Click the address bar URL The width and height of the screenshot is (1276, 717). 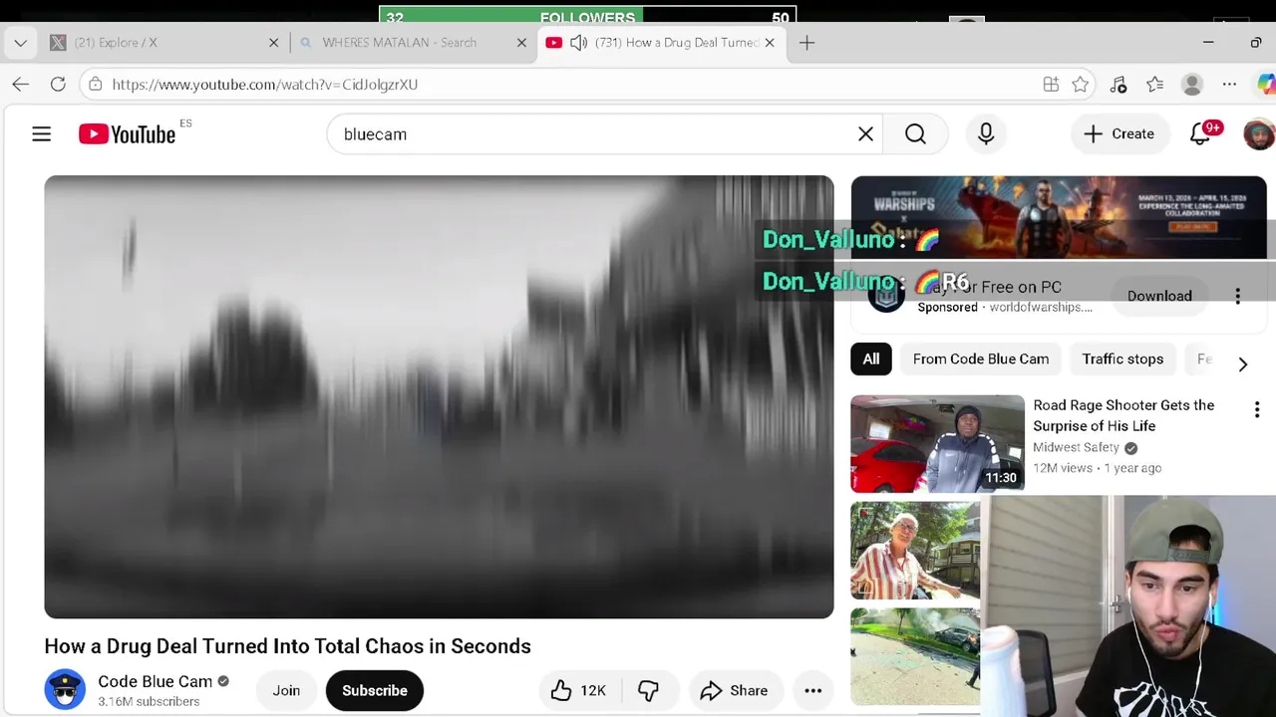(x=265, y=85)
